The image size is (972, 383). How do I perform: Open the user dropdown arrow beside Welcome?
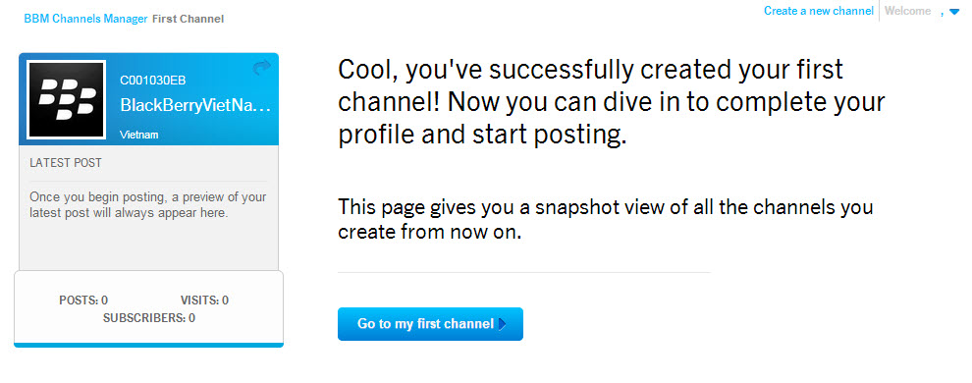tap(954, 11)
